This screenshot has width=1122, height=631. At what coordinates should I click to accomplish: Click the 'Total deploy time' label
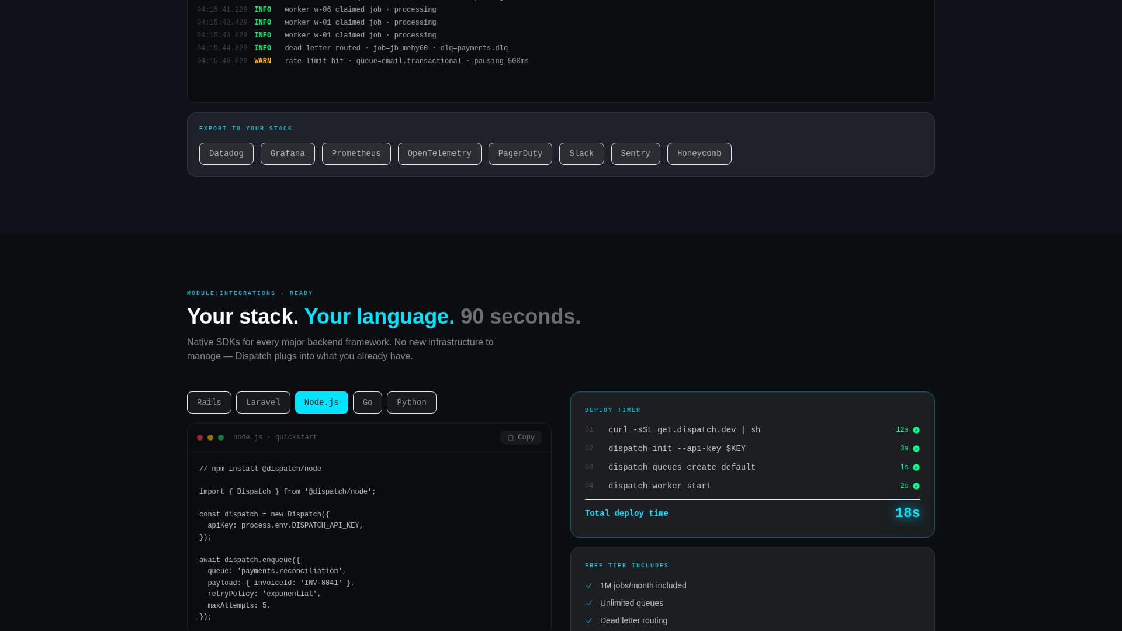[x=626, y=514]
